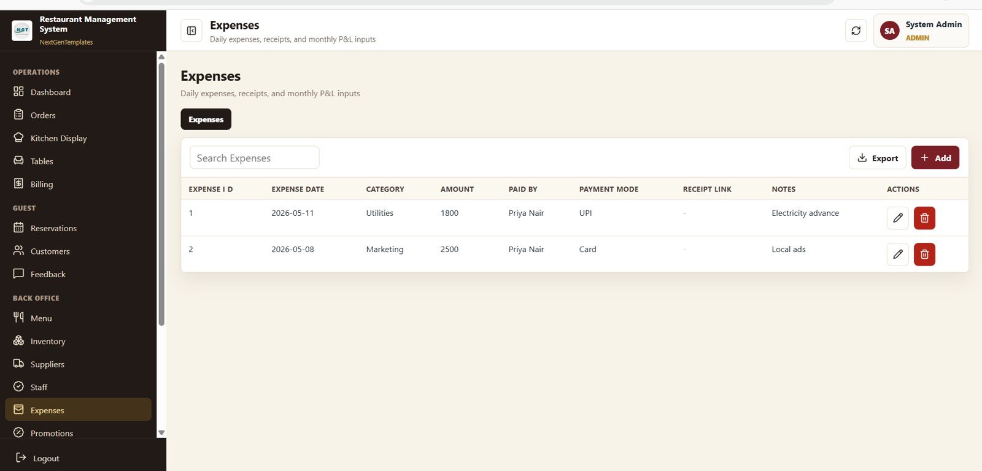This screenshot has height=471, width=982.
Task: Click the Card payment mode cell
Action: tap(587, 249)
